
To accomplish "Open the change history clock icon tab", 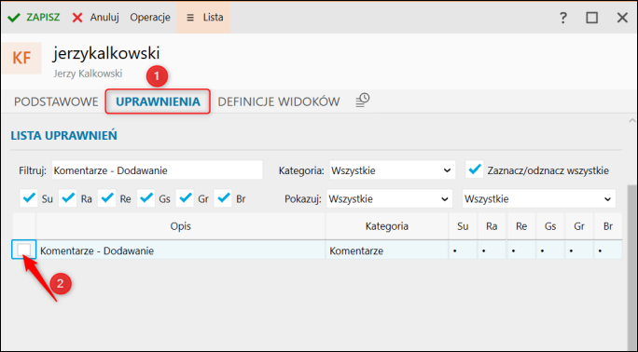I will 362,101.
